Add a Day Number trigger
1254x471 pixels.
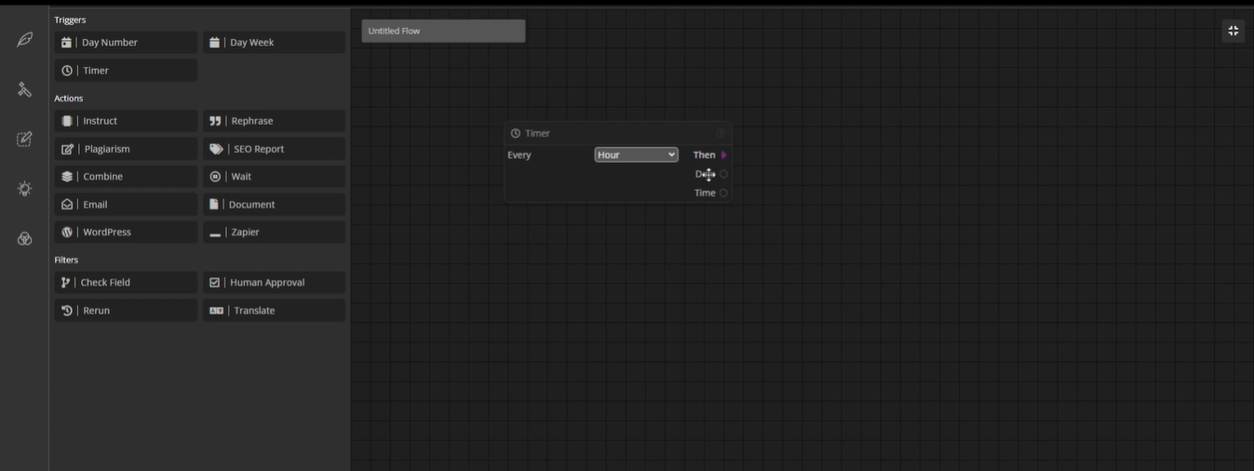126,43
